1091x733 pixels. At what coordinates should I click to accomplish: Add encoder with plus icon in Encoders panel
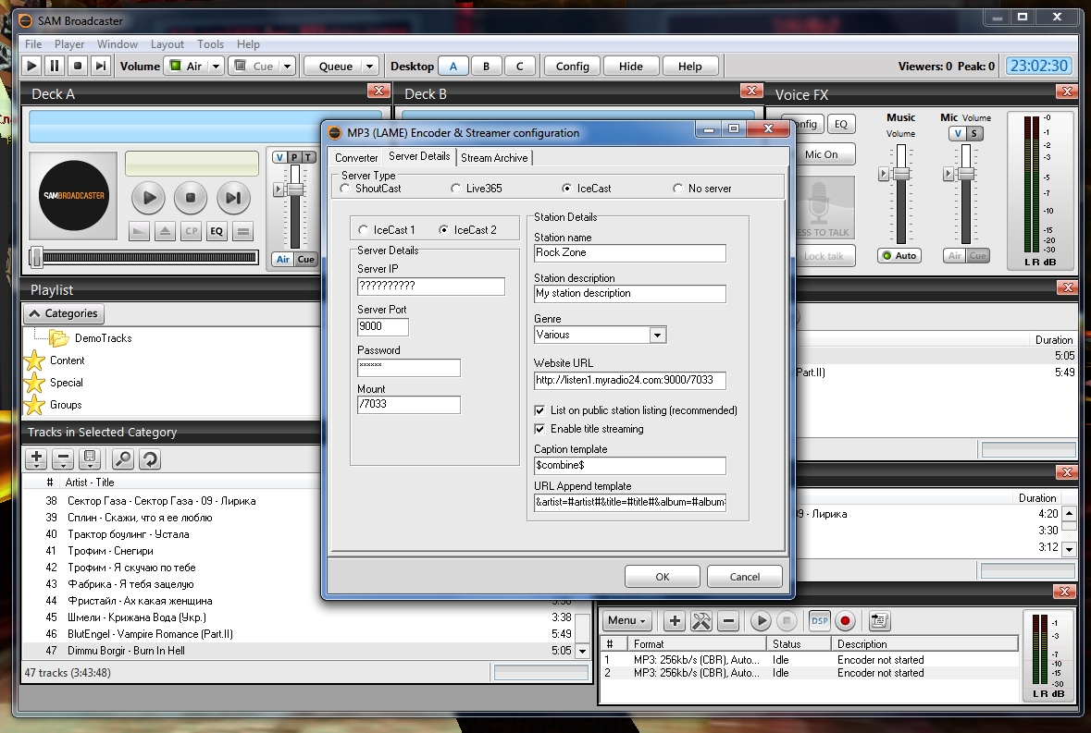(675, 620)
